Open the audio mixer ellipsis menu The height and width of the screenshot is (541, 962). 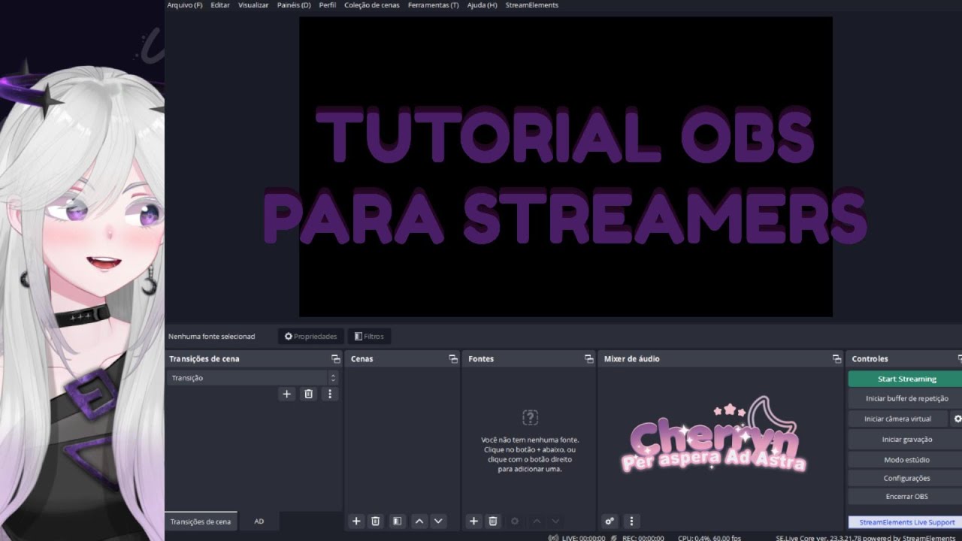point(631,521)
